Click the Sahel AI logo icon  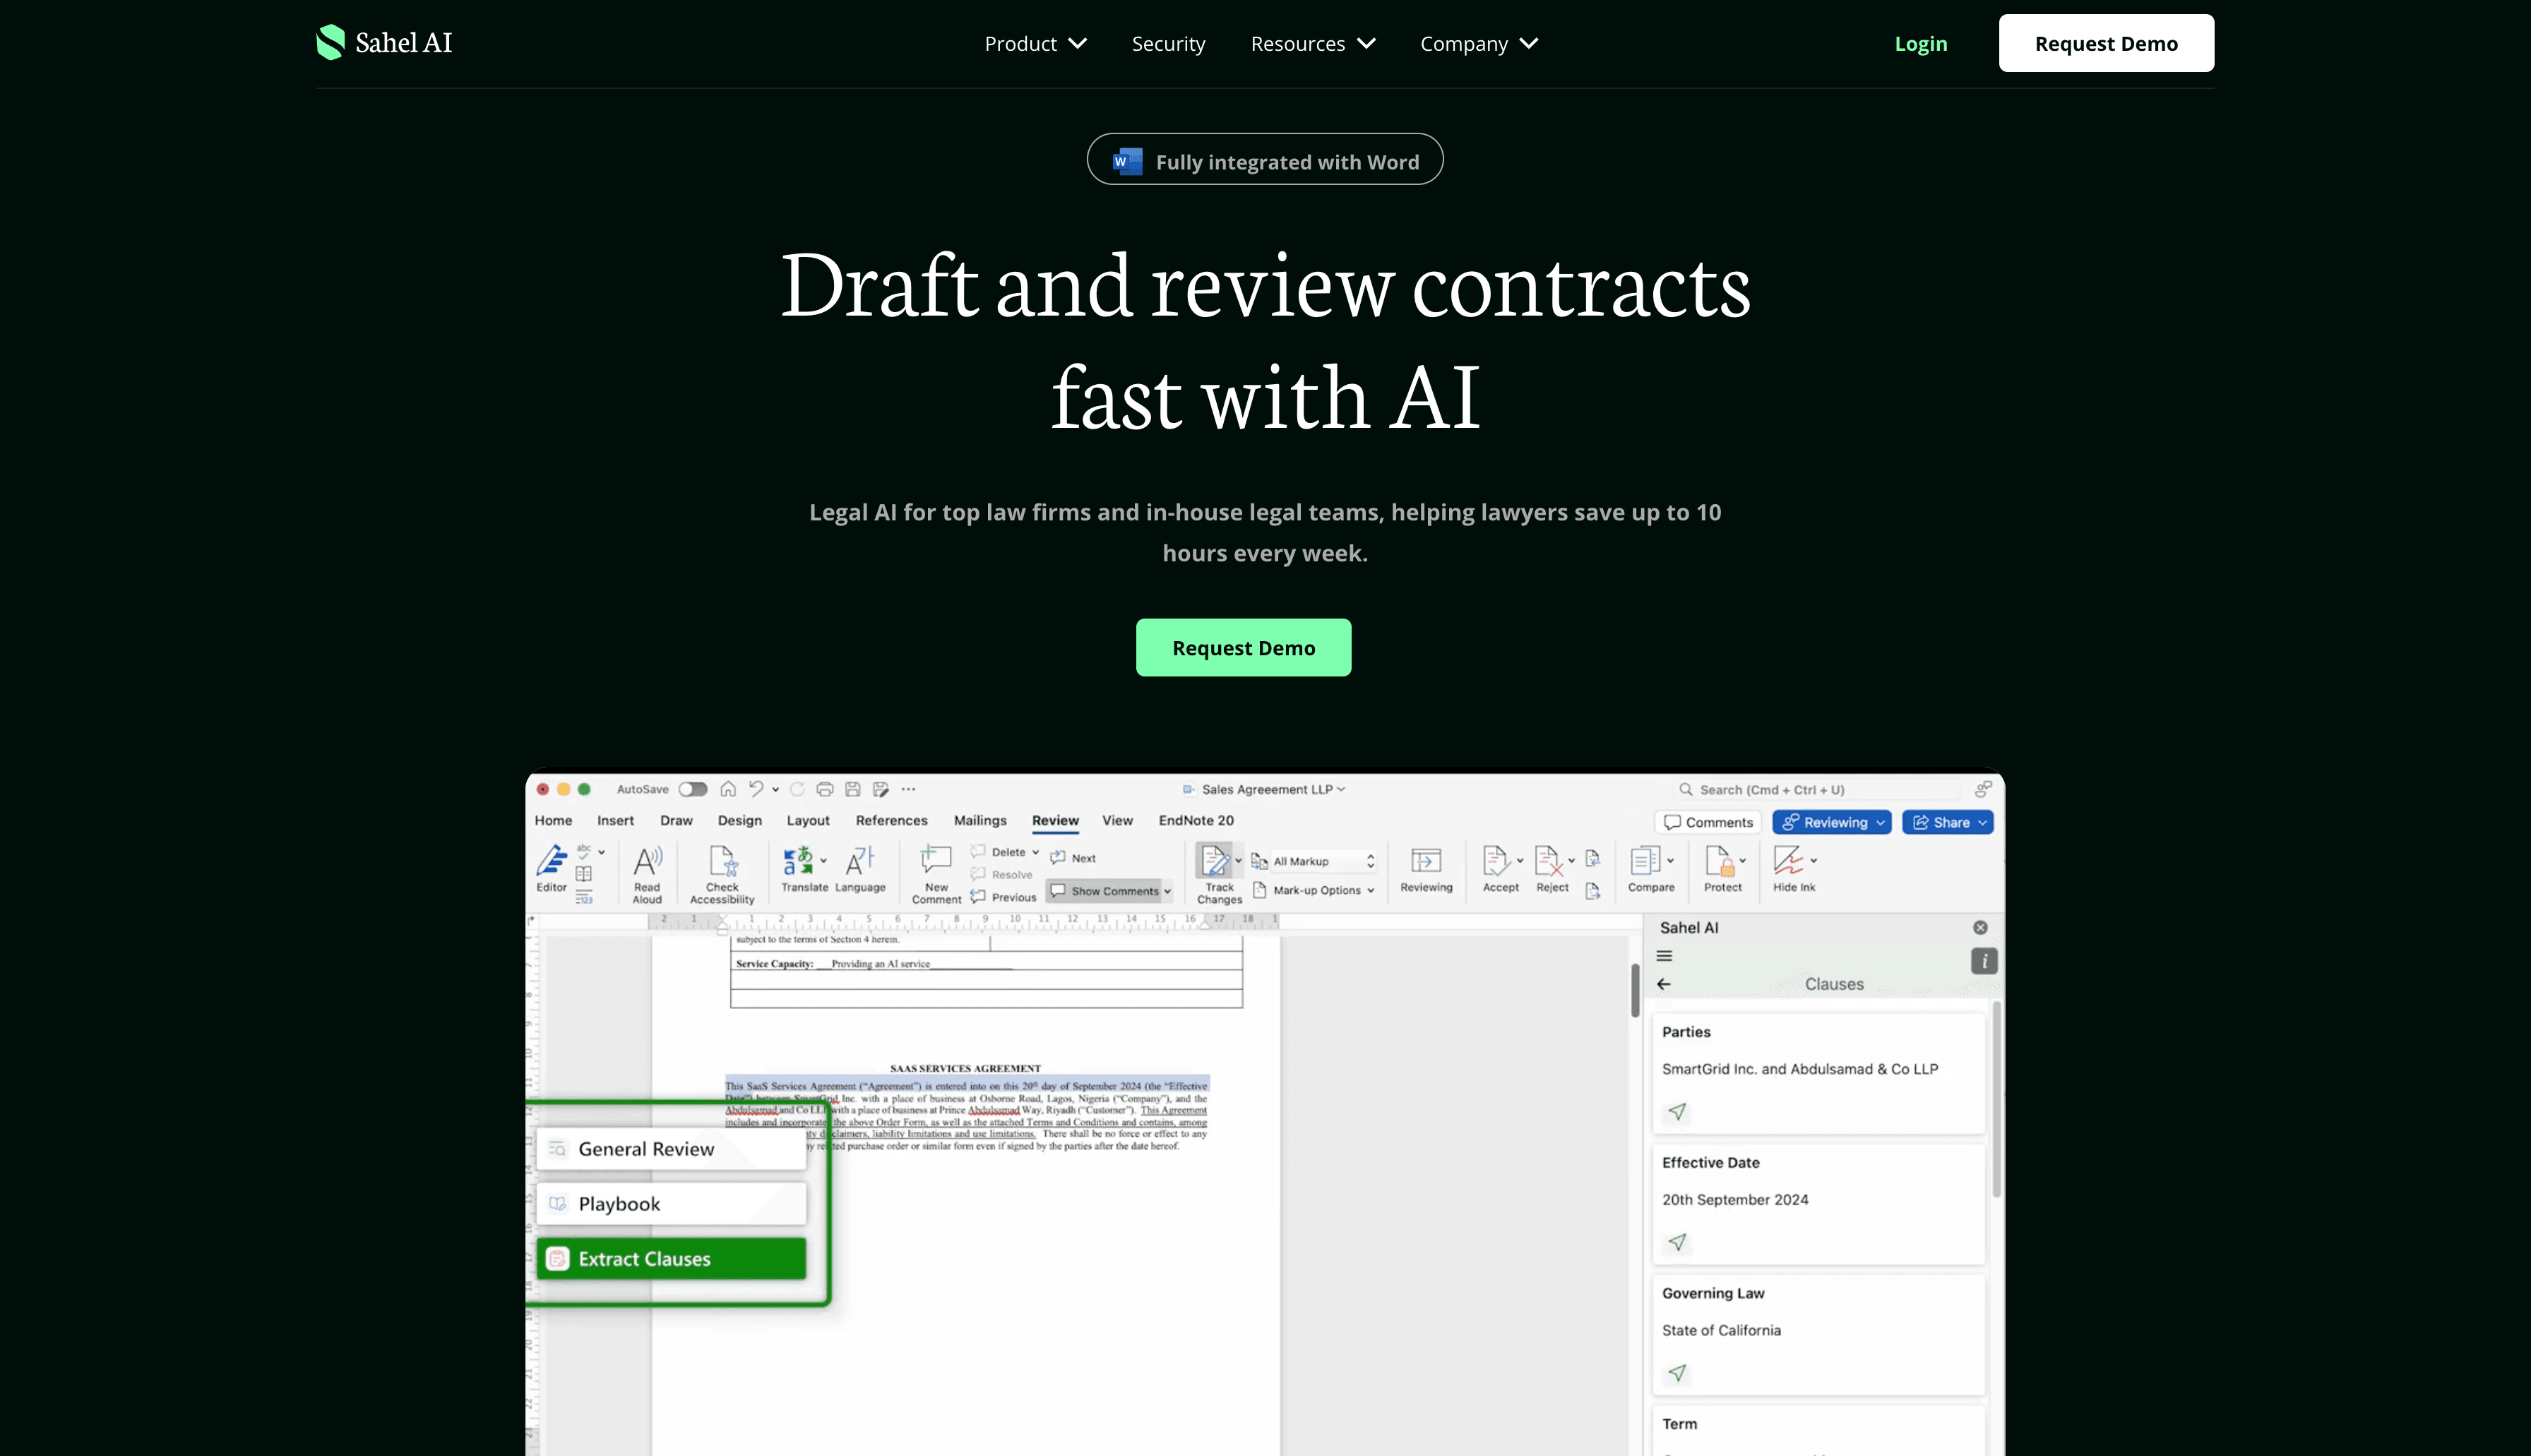[331, 43]
